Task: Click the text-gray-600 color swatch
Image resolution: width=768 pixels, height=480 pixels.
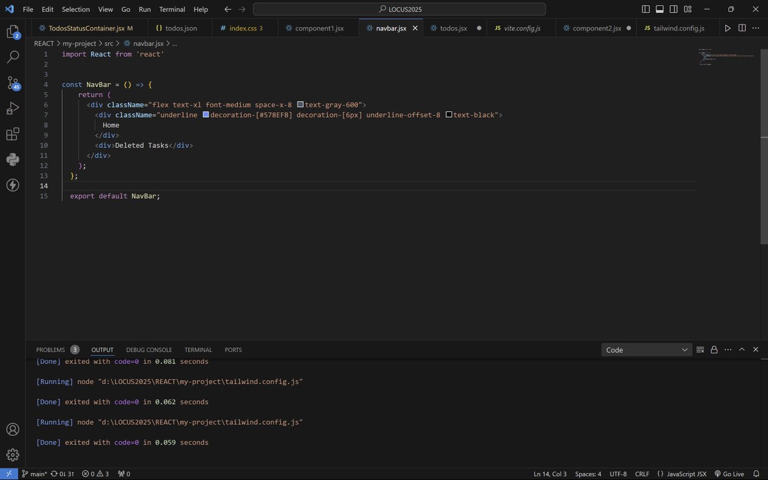Action: (x=300, y=105)
